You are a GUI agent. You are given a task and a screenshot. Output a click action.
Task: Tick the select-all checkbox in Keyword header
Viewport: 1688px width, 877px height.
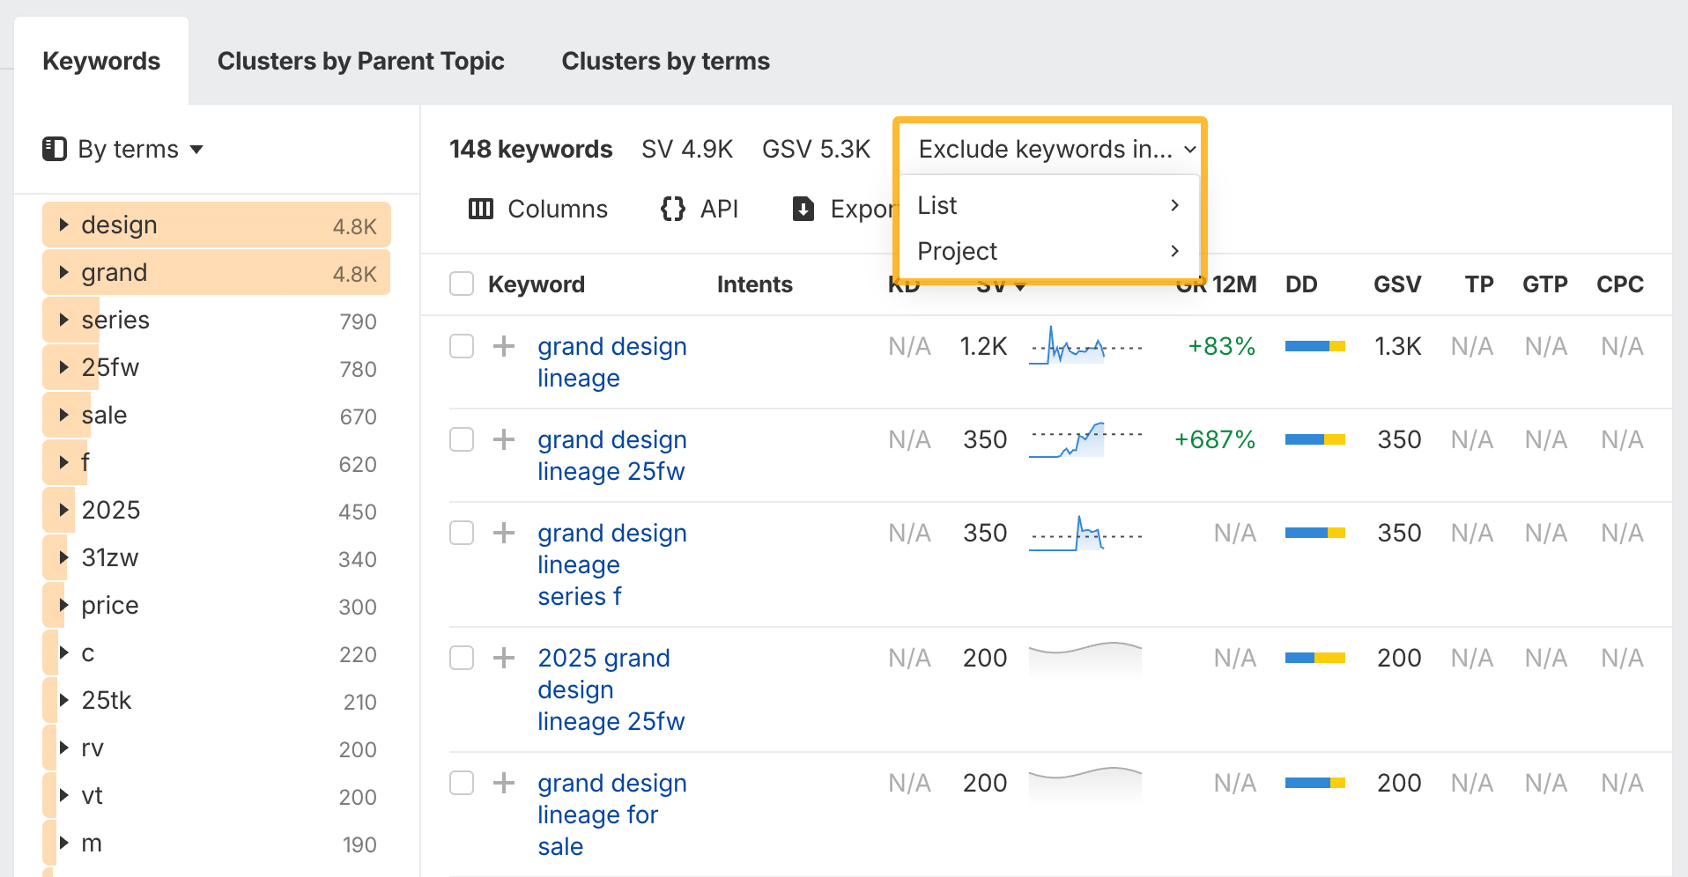462,284
